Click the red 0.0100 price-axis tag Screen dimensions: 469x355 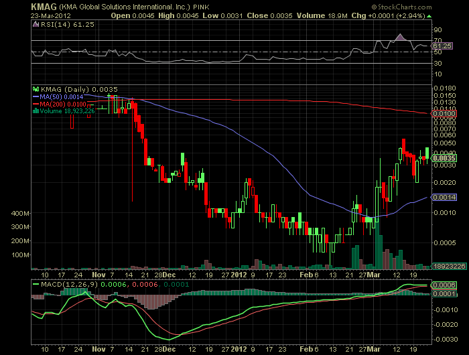pyautogui.click(x=444, y=114)
